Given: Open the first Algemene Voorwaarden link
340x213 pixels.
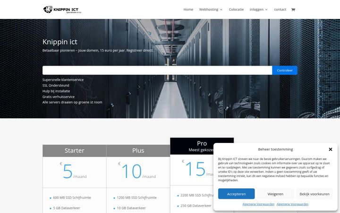Looking at the screenshot, I should click(258, 204).
